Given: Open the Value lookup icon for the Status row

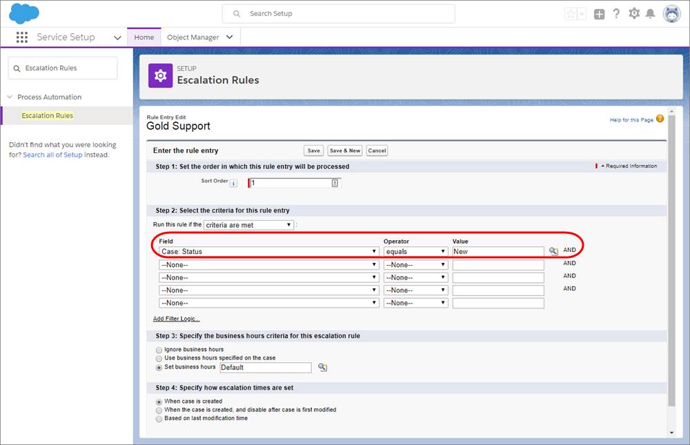Looking at the screenshot, I should (x=553, y=251).
